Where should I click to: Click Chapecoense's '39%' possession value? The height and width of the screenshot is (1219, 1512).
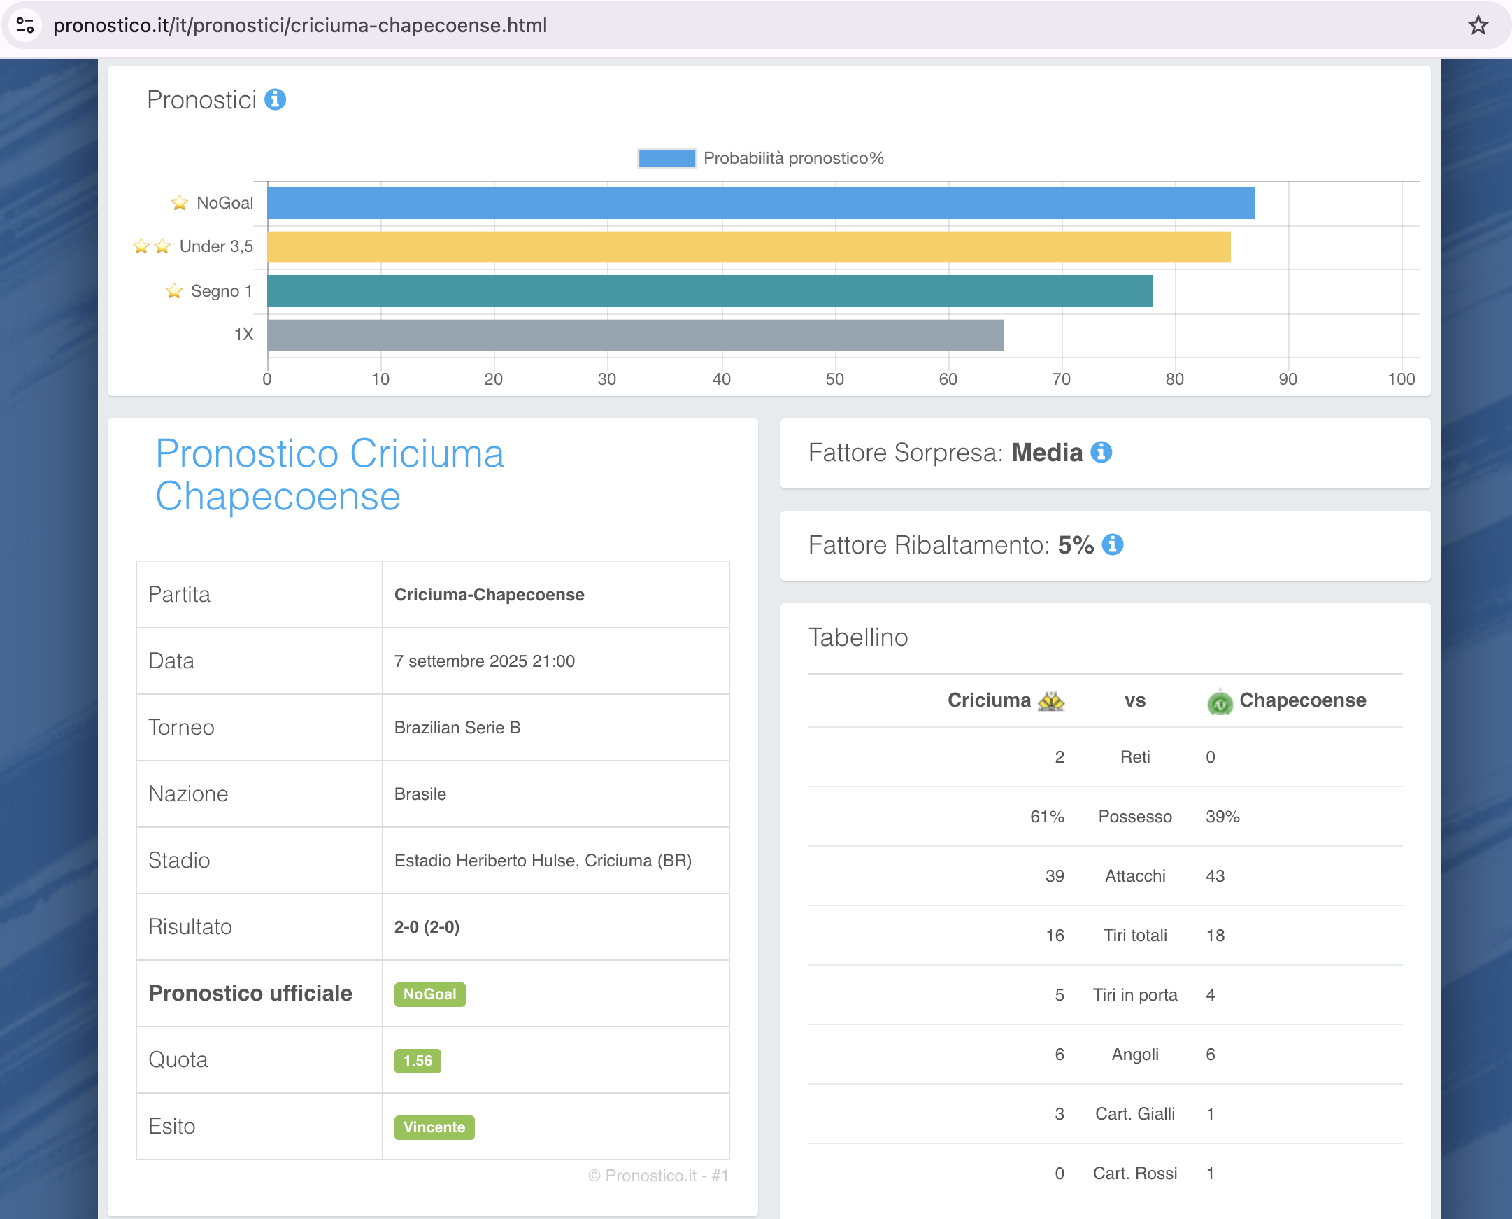[1222, 817]
